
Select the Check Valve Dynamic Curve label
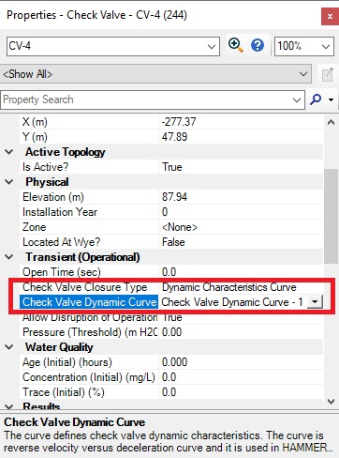pos(89,302)
